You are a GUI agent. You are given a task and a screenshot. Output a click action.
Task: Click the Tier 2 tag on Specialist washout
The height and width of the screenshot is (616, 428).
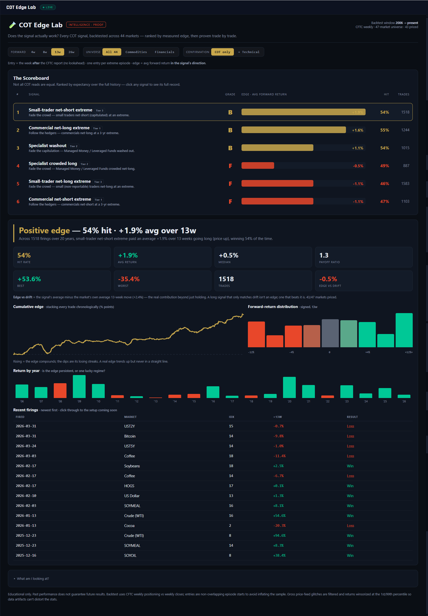point(73,146)
